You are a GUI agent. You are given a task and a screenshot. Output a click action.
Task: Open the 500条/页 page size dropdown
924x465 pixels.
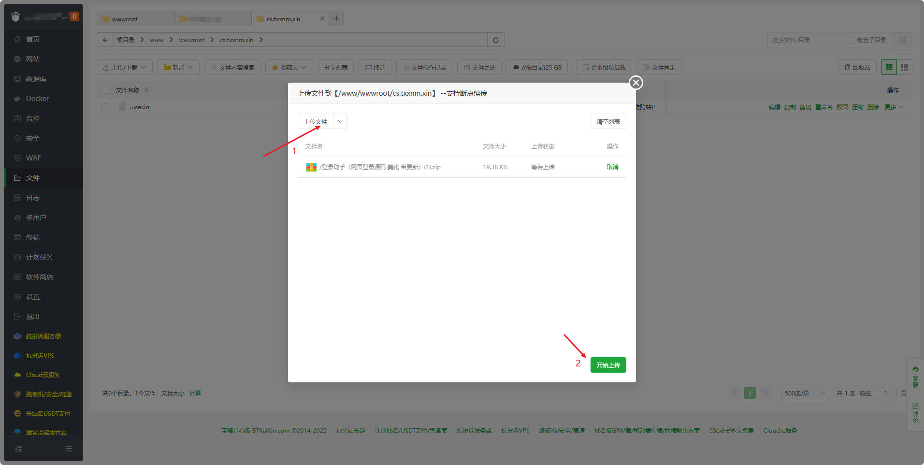click(x=804, y=393)
